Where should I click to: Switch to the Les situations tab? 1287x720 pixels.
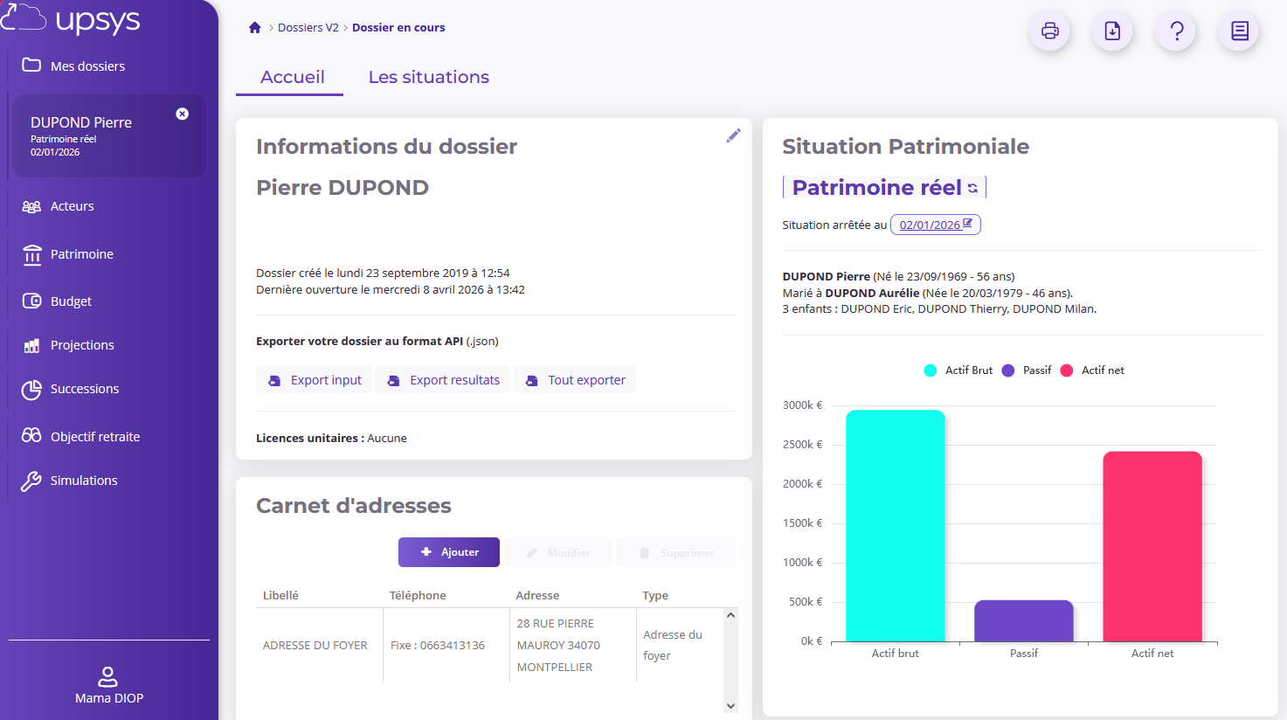(428, 77)
